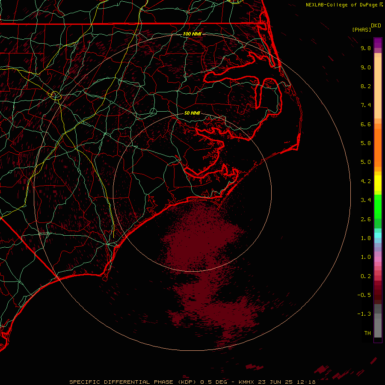Click the 12:18 timestamp in the caption
The image size is (385, 385).
click(x=306, y=382)
